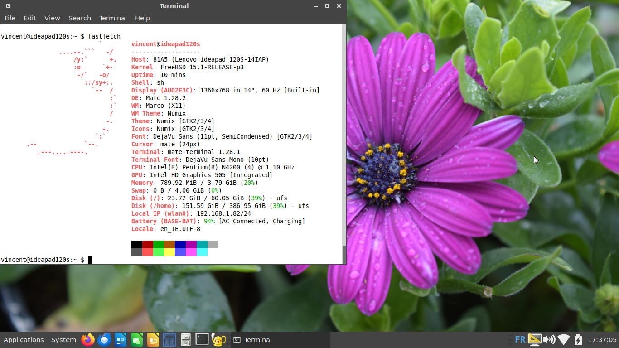Click the Display (AUO2E3C) line
The image size is (619, 348).
tap(226, 90)
